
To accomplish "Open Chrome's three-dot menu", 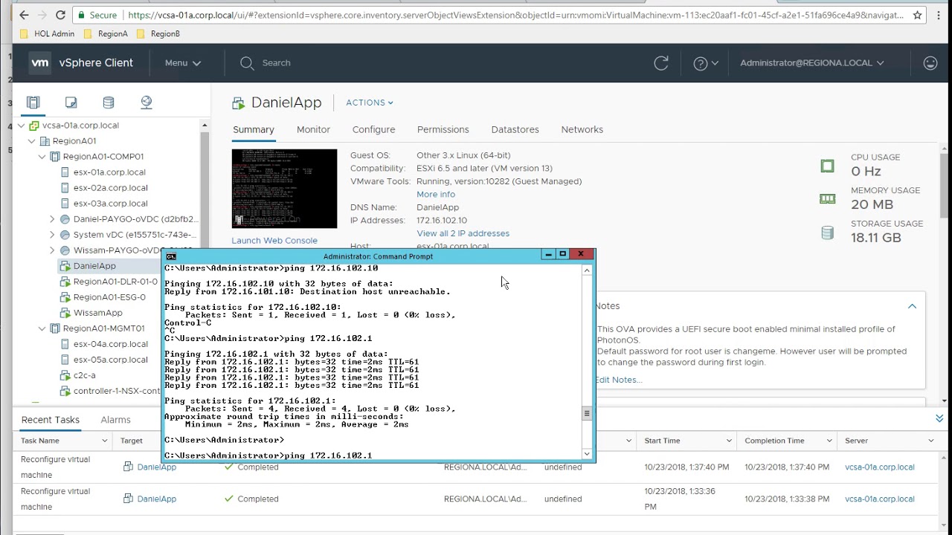I will [x=939, y=15].
